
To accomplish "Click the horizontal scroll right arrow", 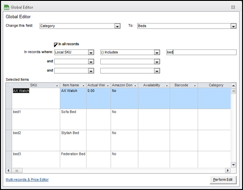I will (x=228, y=170).
